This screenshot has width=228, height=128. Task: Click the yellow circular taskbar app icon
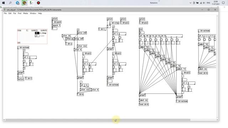click(x=25, y=3)
